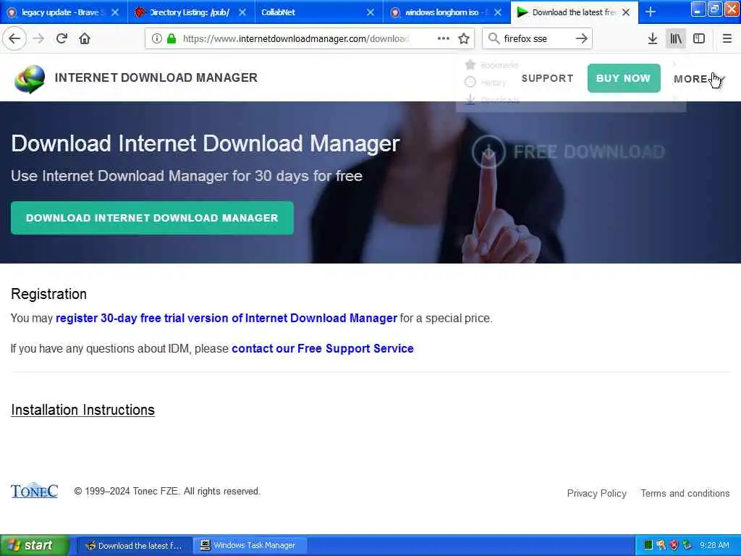Bookmark this page with the star icon
Viewport: 741px width, 556px height.
click(x=464, y=39)
